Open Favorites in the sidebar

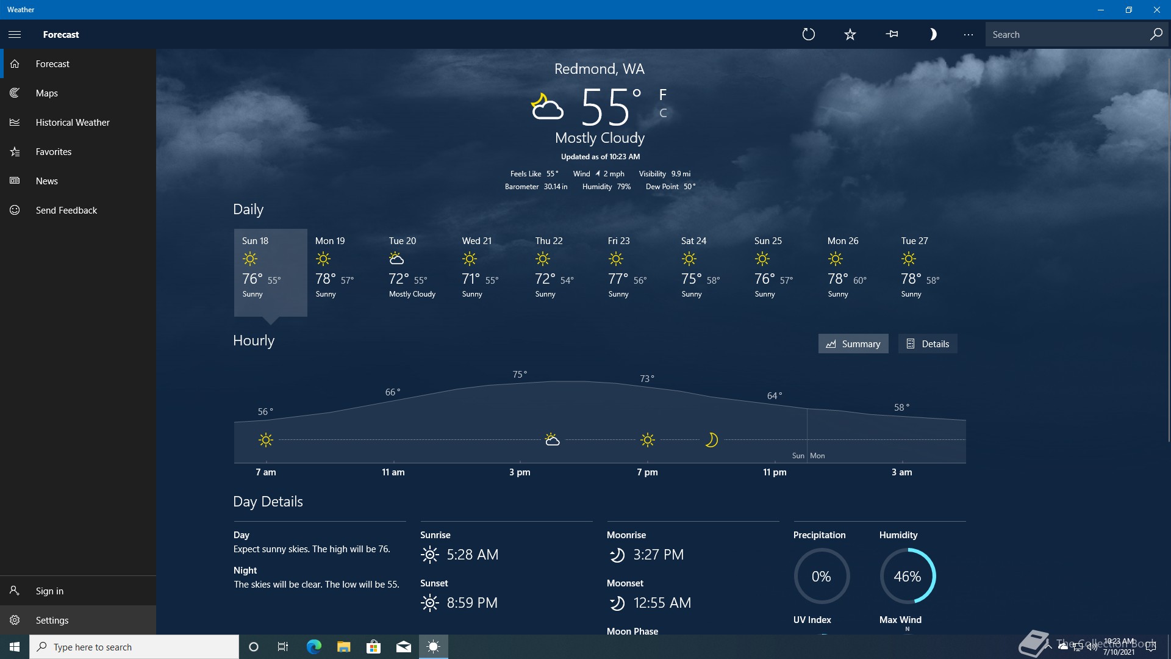(78, 151)
